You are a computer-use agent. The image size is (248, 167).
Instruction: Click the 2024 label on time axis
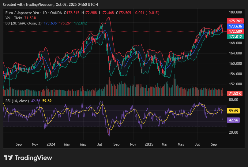click(x=51, y=143)
